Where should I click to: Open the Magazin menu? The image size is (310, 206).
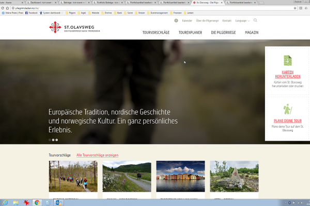coord(252,32)
